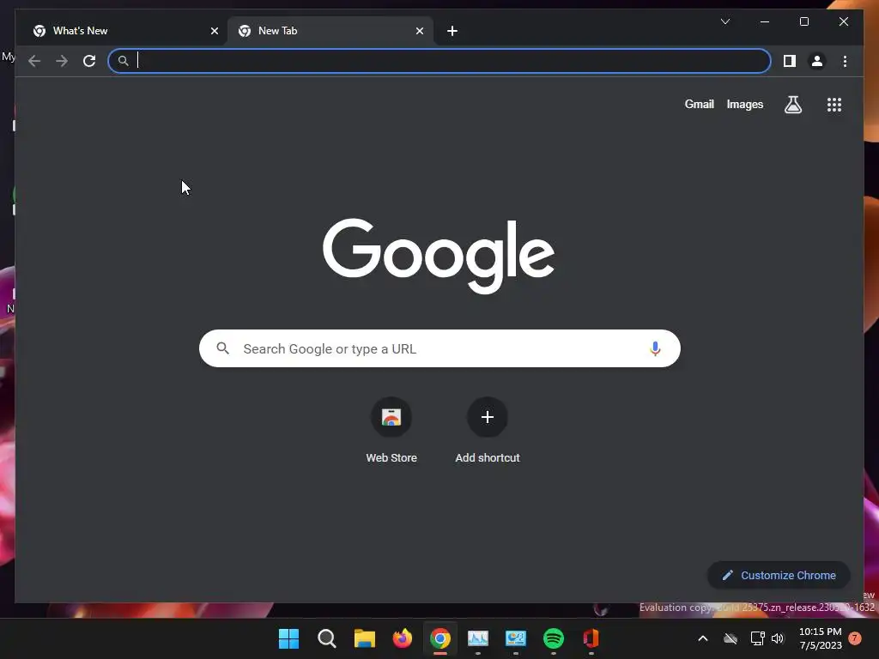Show hidden system tray icons
879x659 pixels.
pos(702,638)
